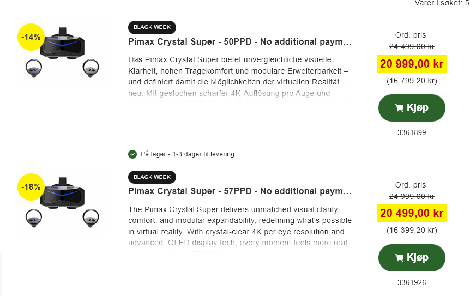Click the item number 3361926
This screenshot has height=296, width=470.
(412, 282)
